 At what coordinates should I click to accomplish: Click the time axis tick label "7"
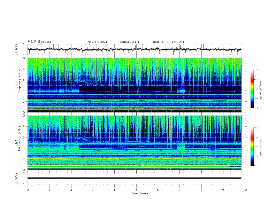click(180, 190)
